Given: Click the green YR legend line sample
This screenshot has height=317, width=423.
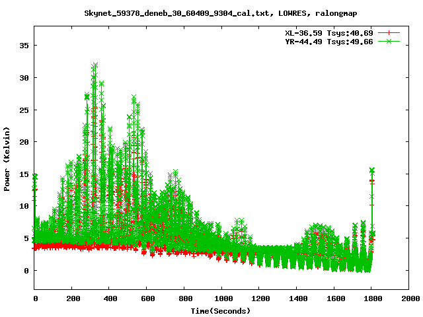Looking at the screenshot, I should [389, 41].
